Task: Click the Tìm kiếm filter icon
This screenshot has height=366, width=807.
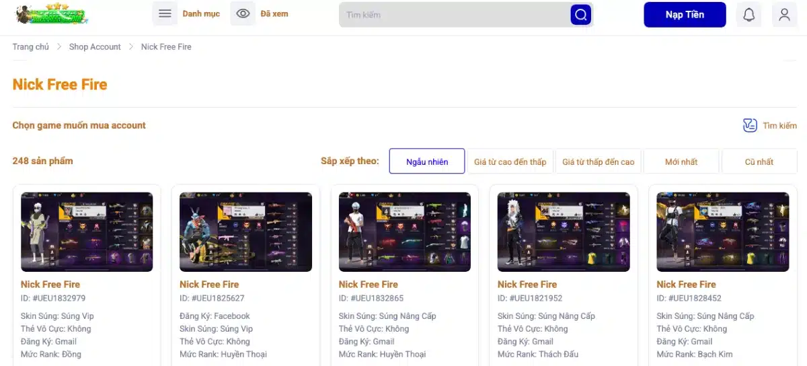Action: (750, 125)
